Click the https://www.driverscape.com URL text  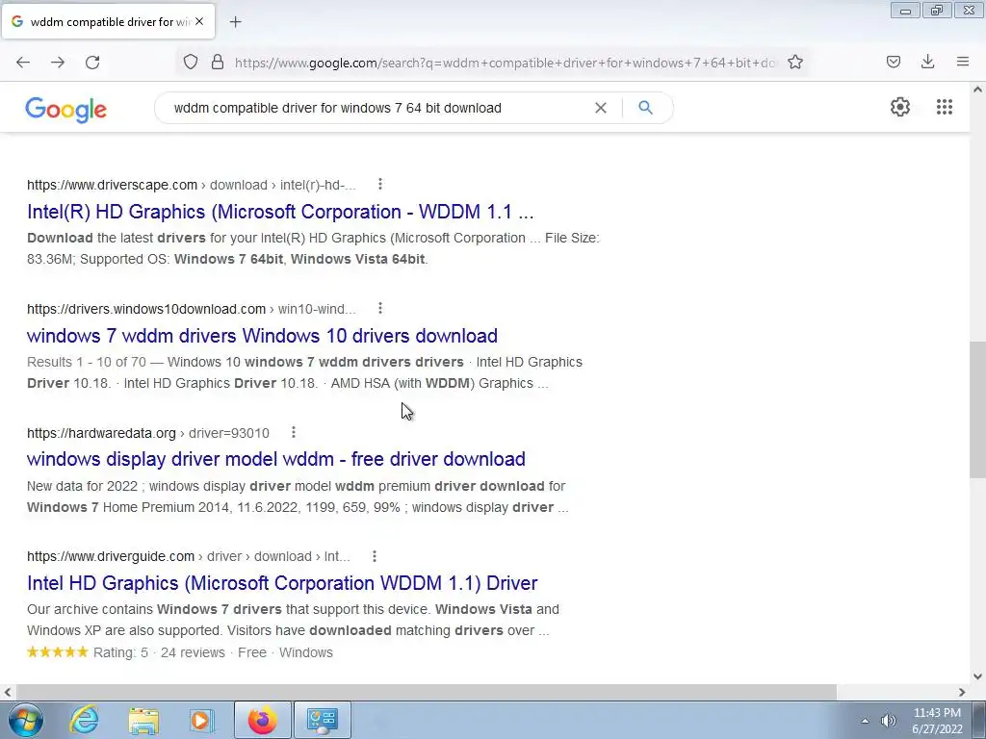coord(112,185)
